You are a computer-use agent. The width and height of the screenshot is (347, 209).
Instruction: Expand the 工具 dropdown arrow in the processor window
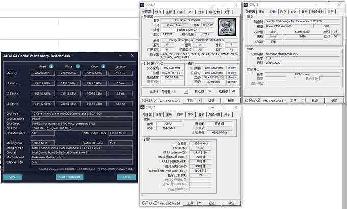tap(200, 101)
